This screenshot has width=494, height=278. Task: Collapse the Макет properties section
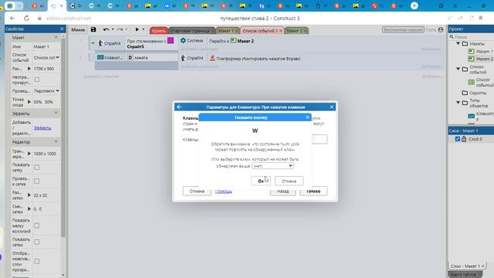(56, 37)
